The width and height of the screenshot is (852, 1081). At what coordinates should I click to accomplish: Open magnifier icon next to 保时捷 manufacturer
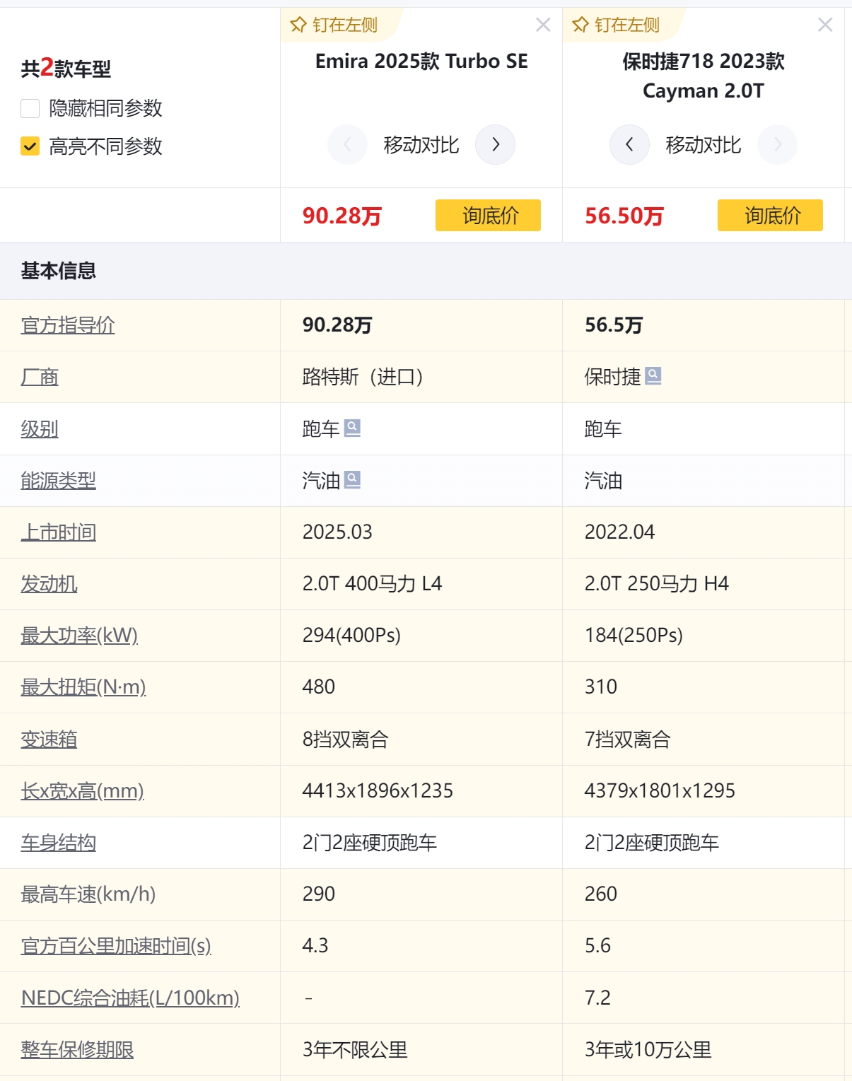[x=653, y=376]
